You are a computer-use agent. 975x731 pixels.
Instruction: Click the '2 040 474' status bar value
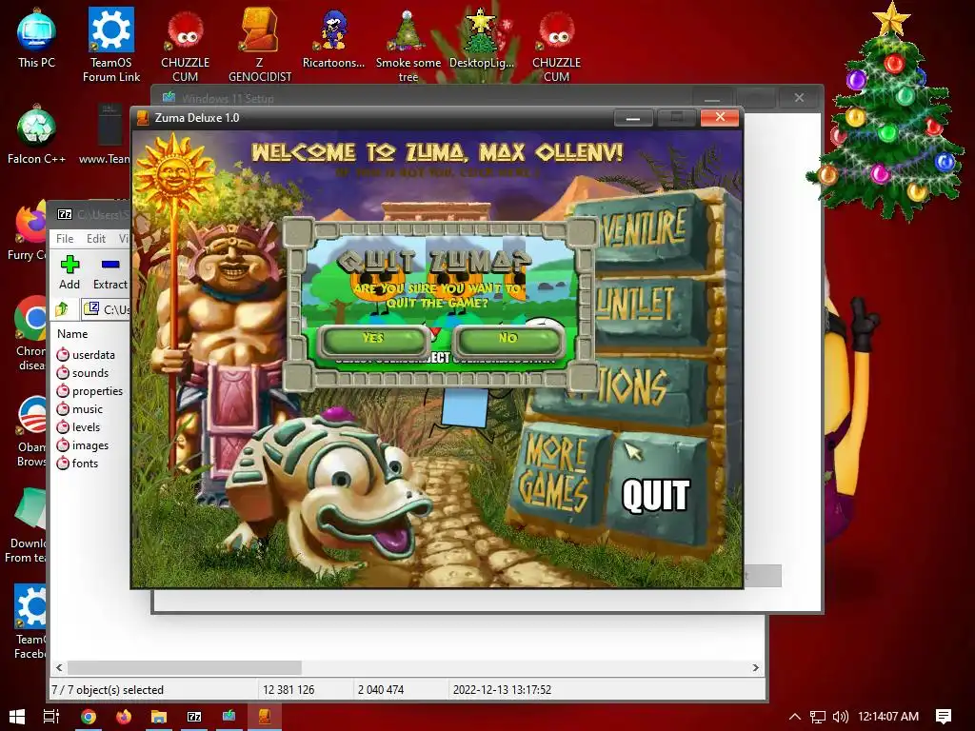(381, 690)
